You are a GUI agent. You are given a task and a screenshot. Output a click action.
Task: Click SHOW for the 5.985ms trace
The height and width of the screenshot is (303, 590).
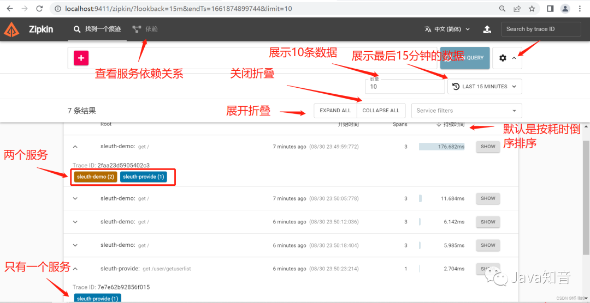pos(488,245)
